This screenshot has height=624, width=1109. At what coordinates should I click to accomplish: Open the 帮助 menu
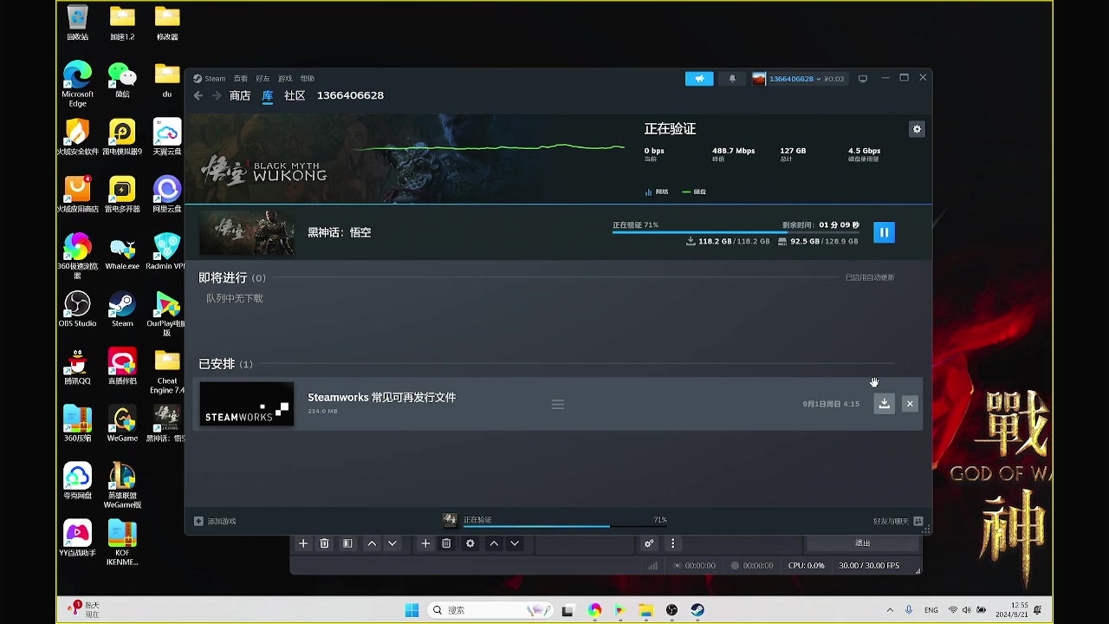click(x=308, y=79)
